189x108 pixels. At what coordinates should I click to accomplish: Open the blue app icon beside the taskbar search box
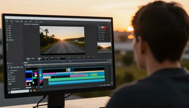click(31, 91)
